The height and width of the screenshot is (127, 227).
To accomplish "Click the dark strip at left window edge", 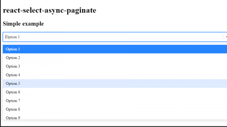I will point(0,63).
